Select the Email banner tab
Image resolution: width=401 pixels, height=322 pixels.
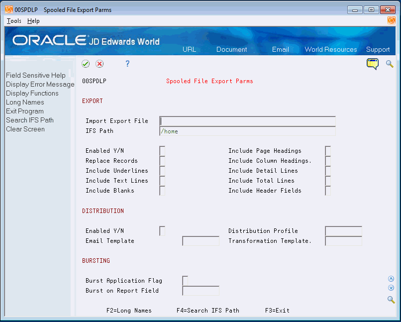(280, 49)
